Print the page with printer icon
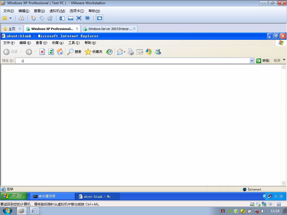This screenshot has width=287, height=215. pyautogui.click(x=131, y=52)
